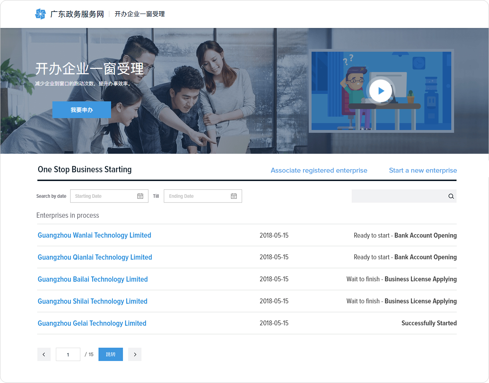Click into the enterprise search box
489x383 pixels.
404,196
